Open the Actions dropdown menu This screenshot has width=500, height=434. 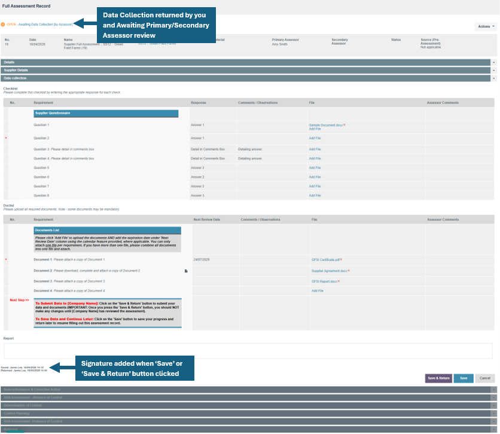(x=486, y=26)
